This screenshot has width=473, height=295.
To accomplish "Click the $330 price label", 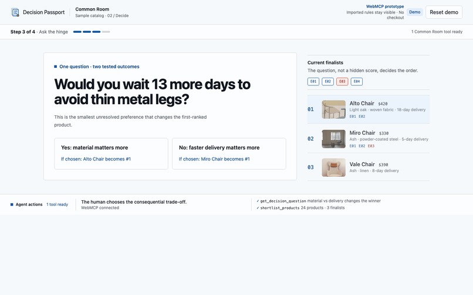I will pos(384,133).
